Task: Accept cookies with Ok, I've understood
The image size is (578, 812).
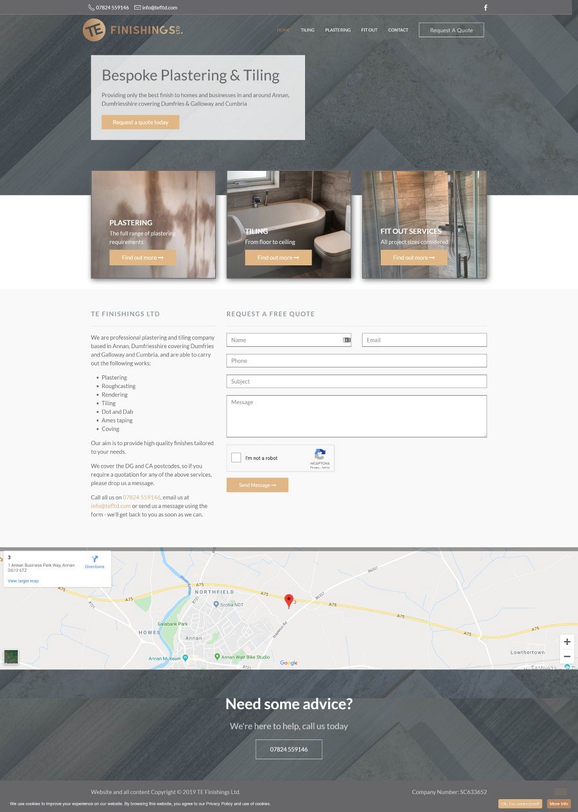Action: [x=520, y=804]
